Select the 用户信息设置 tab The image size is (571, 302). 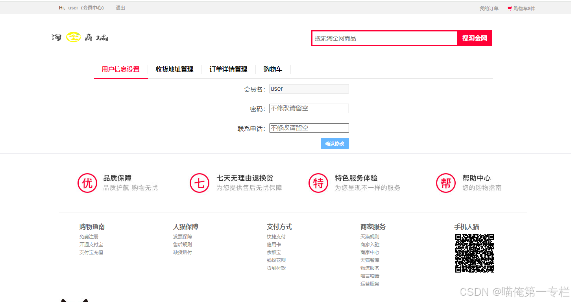[x=121, y=70]
